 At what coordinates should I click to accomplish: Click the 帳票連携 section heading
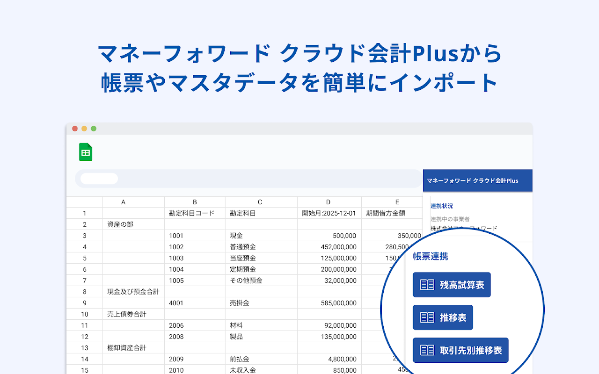point(431,256)
